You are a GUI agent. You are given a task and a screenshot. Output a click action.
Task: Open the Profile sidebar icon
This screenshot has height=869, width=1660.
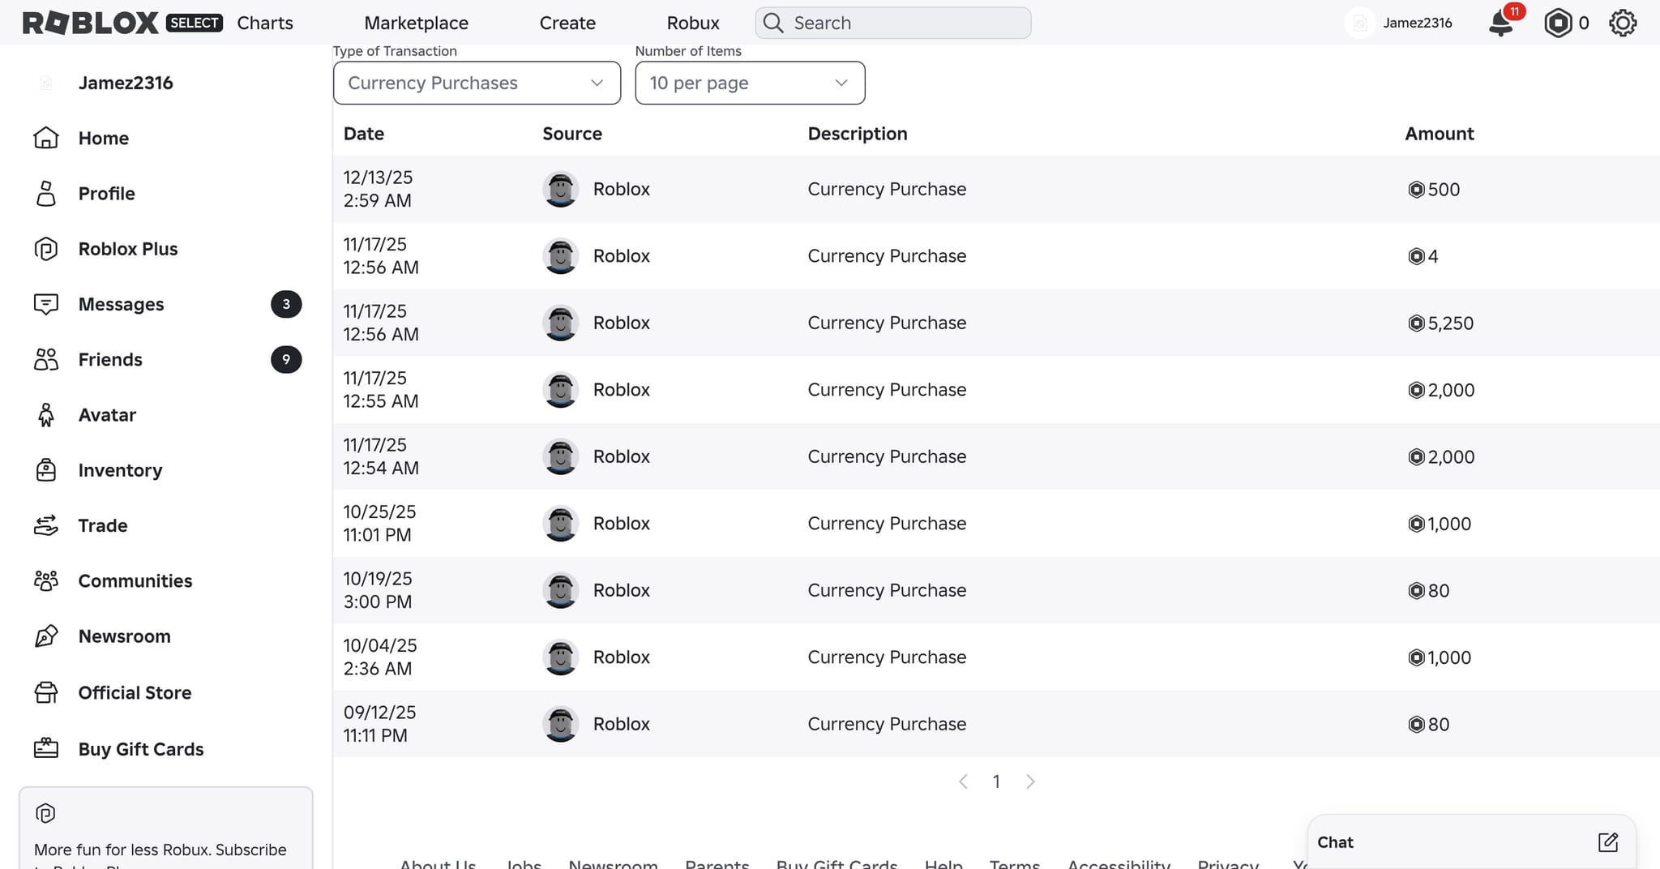click(46, 194)
